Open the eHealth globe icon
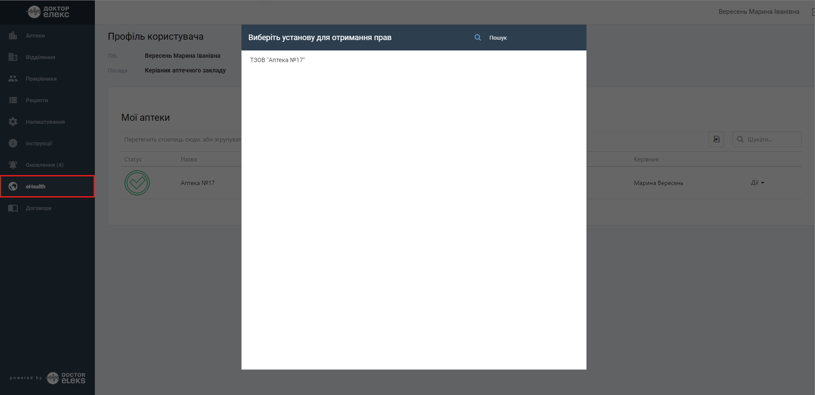Viewport: 815px width, 395px height. click(13, 186)
